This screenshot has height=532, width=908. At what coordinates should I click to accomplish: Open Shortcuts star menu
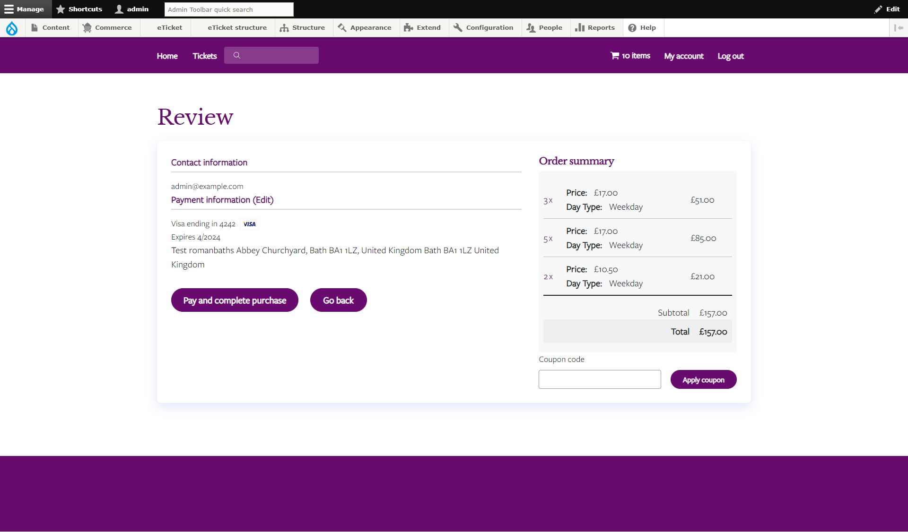(x=79, y=9)
